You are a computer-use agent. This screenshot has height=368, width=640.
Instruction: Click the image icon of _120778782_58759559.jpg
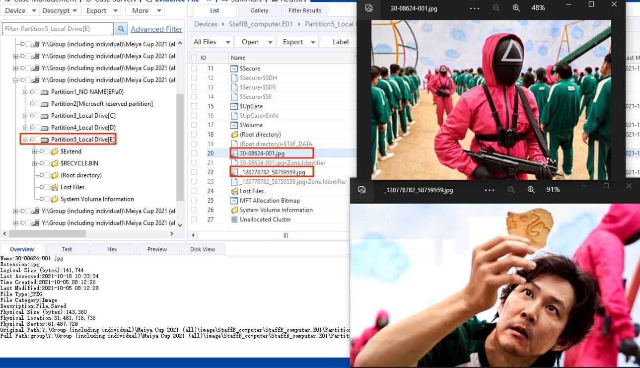coord(234,172)
